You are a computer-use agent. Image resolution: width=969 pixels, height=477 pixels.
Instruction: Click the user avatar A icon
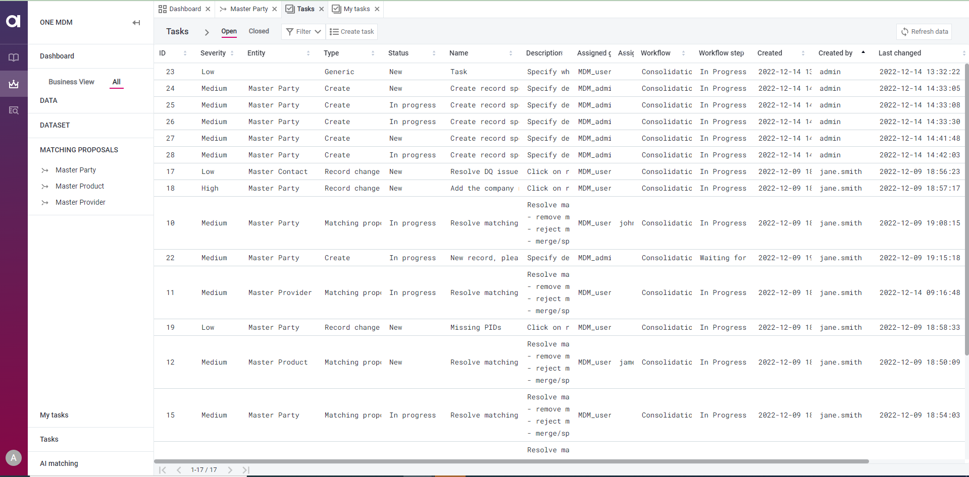[x=14, y=458]
